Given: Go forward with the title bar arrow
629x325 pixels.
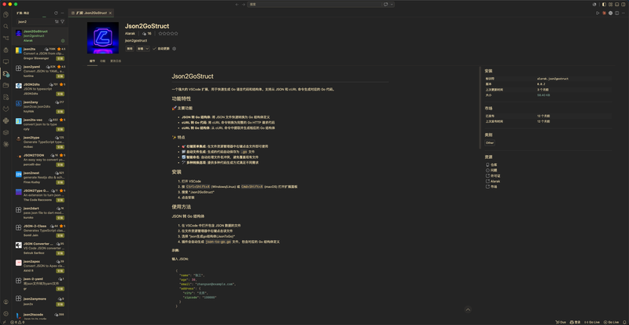Looking at the screenshot, I should 243,5.
